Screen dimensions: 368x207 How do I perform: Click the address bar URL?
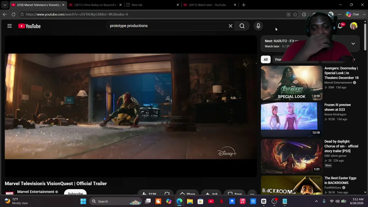pyautogui.click(x=77, y=14)
